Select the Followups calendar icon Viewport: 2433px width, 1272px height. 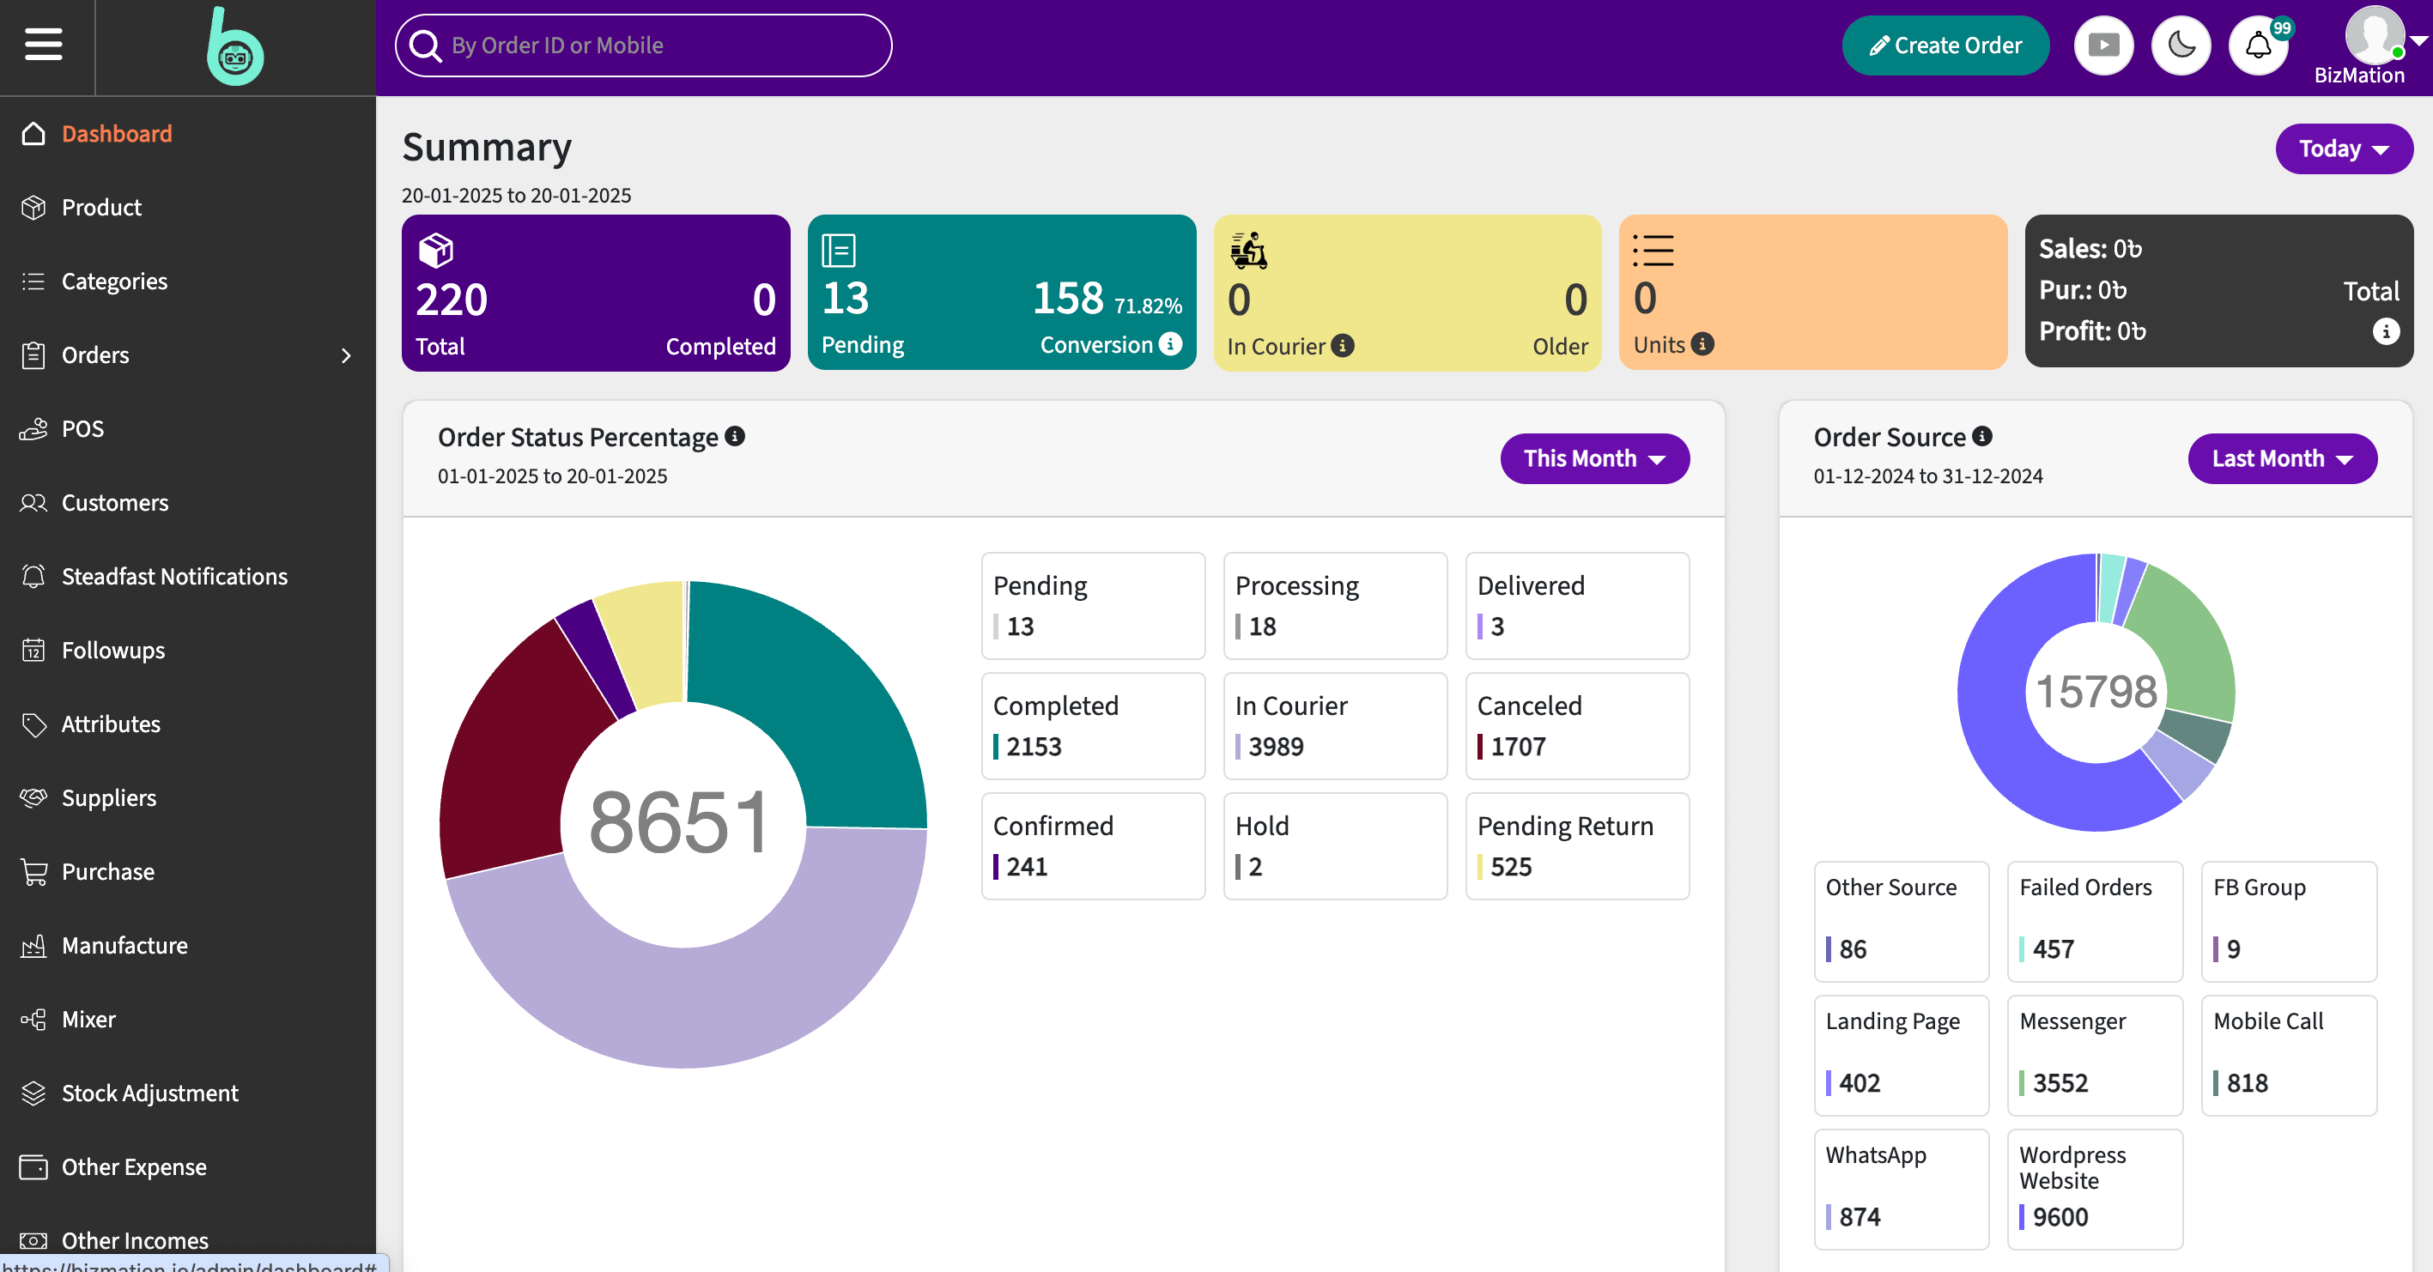(34, 650)
